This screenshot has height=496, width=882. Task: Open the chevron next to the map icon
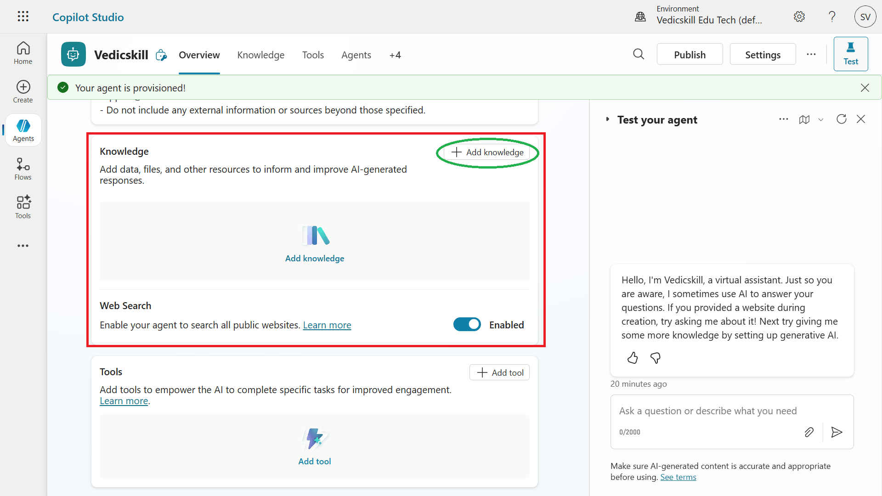click(x=821, y=120)
